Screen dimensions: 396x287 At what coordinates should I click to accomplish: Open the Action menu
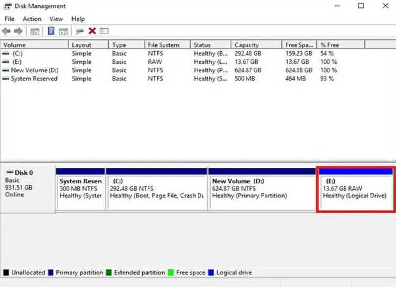click(32, 19)
